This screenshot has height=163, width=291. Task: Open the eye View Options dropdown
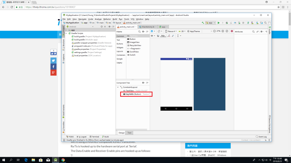tap(153, 36)
